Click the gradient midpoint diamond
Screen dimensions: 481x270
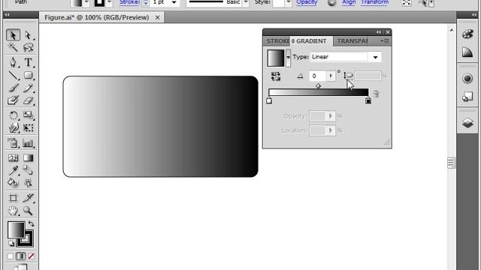(x=318, y=86)
